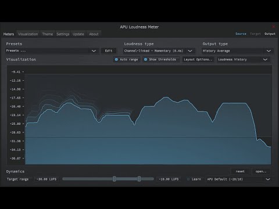
Task: Click the -30.00 LUFS target range field
Action: point(46,179)
